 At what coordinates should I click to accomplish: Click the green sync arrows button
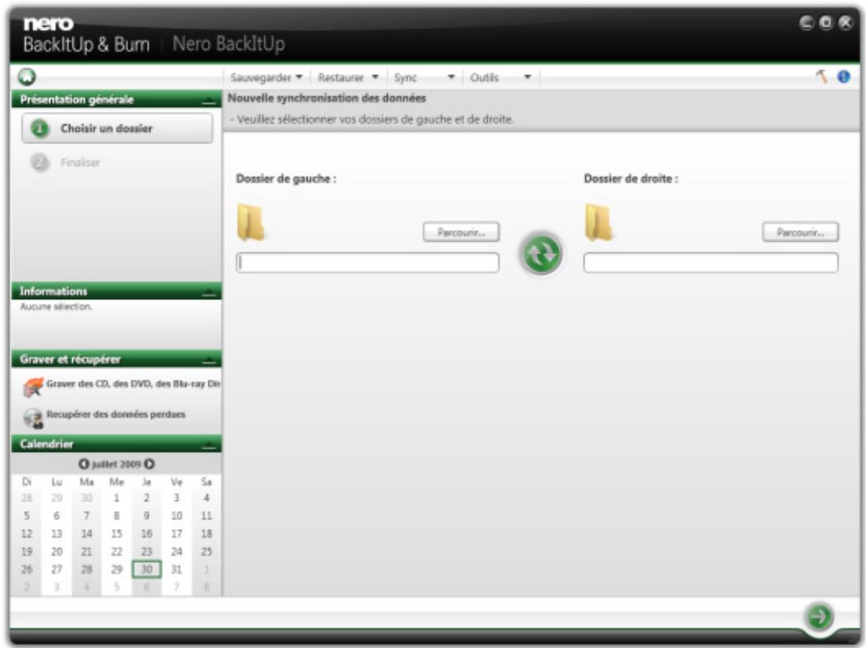click(x=541, y=254)
